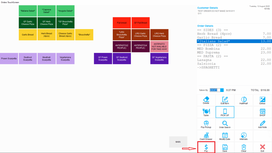Select MED Bombina order line
Viewport: 272px width, 153px height.
coord(234,49)
